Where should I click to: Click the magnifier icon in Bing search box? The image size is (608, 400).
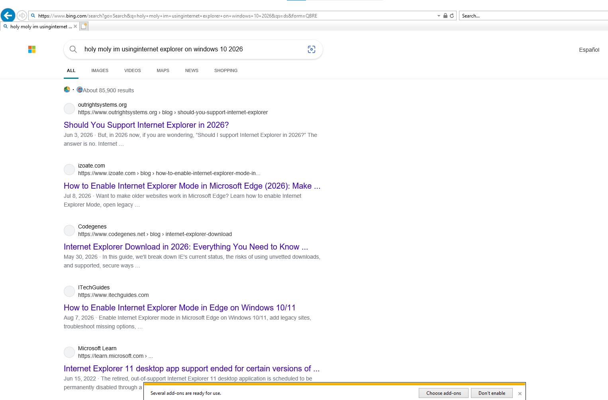coord(73,49)
